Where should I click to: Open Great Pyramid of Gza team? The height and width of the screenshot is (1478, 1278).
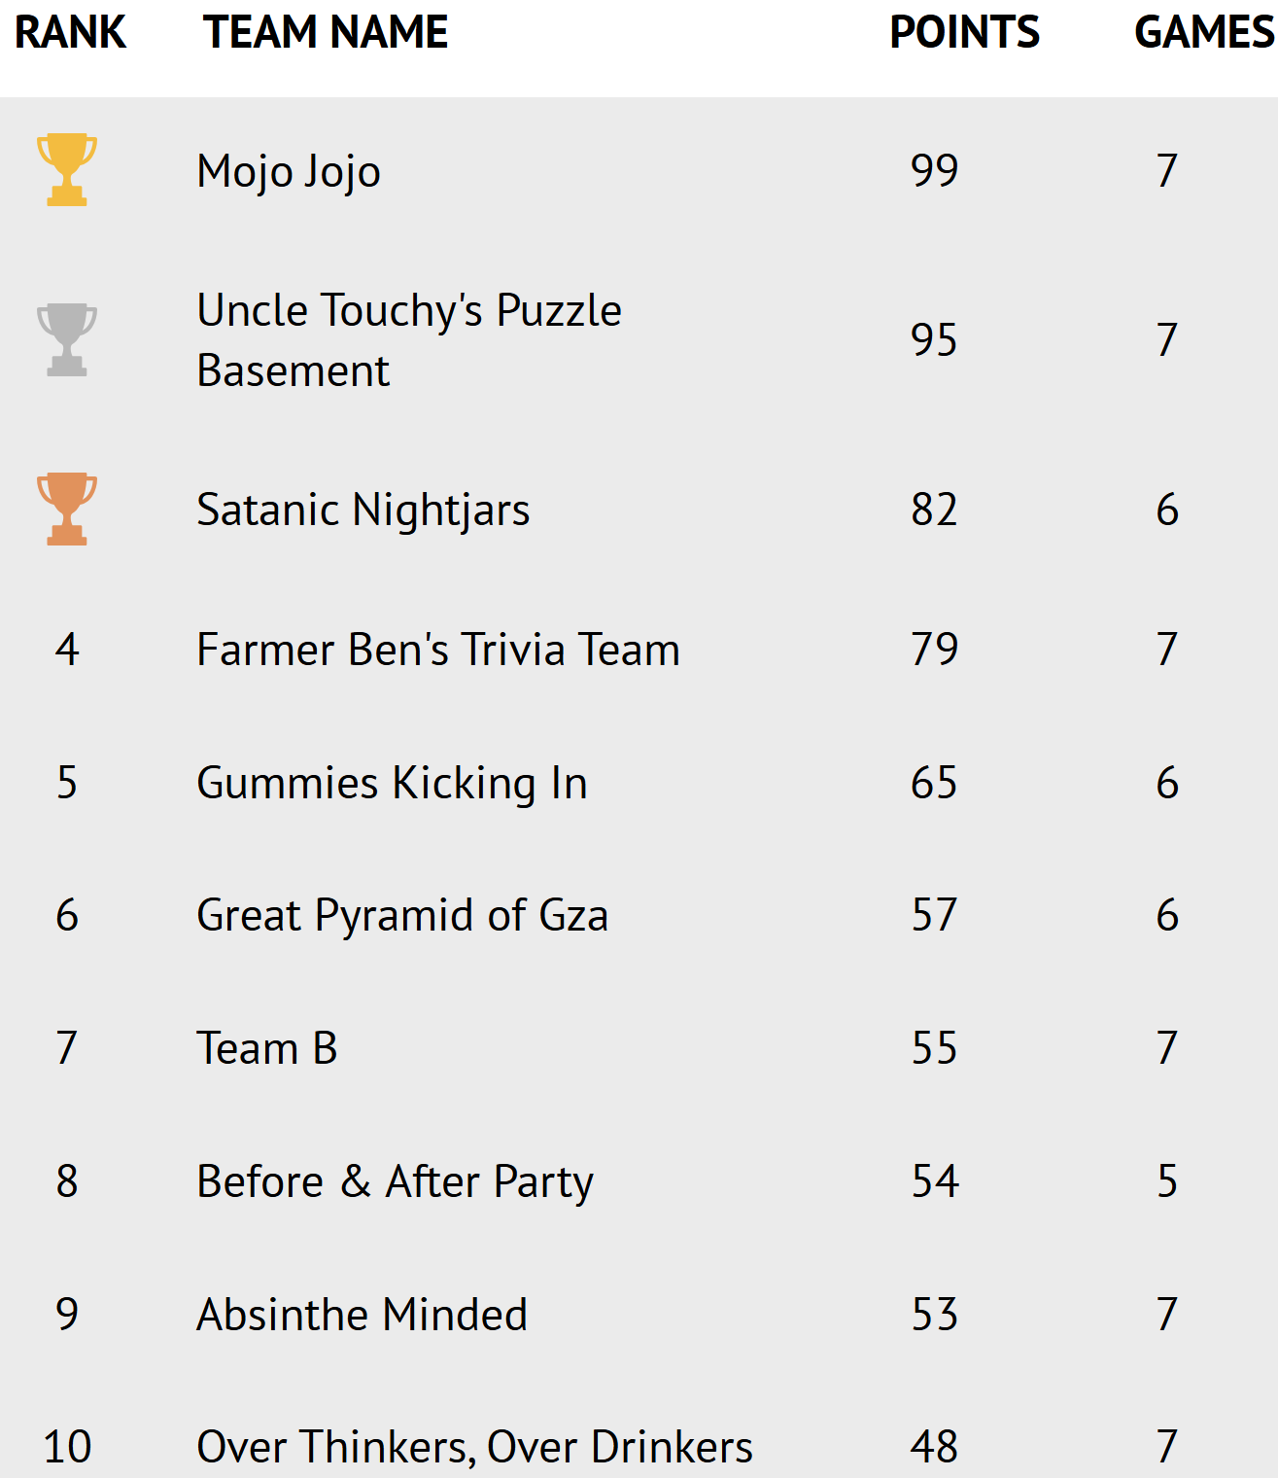[402, 915]
